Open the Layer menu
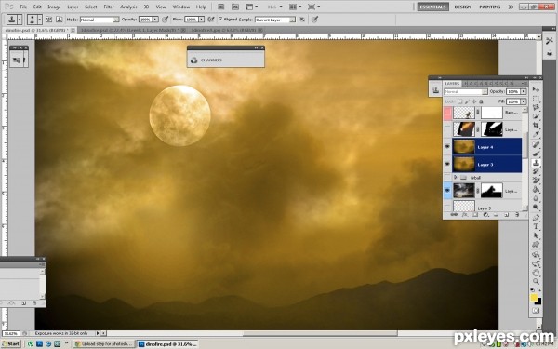The height and width of the screenshot is (349, 558). click(73, 7)
